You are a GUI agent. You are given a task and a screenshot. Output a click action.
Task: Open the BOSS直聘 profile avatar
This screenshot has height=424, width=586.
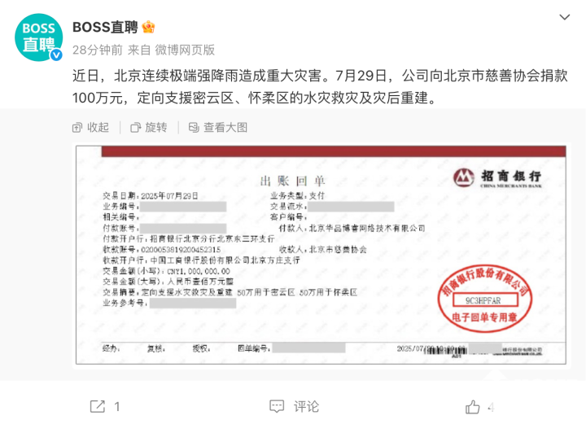(x=38, y=37)
